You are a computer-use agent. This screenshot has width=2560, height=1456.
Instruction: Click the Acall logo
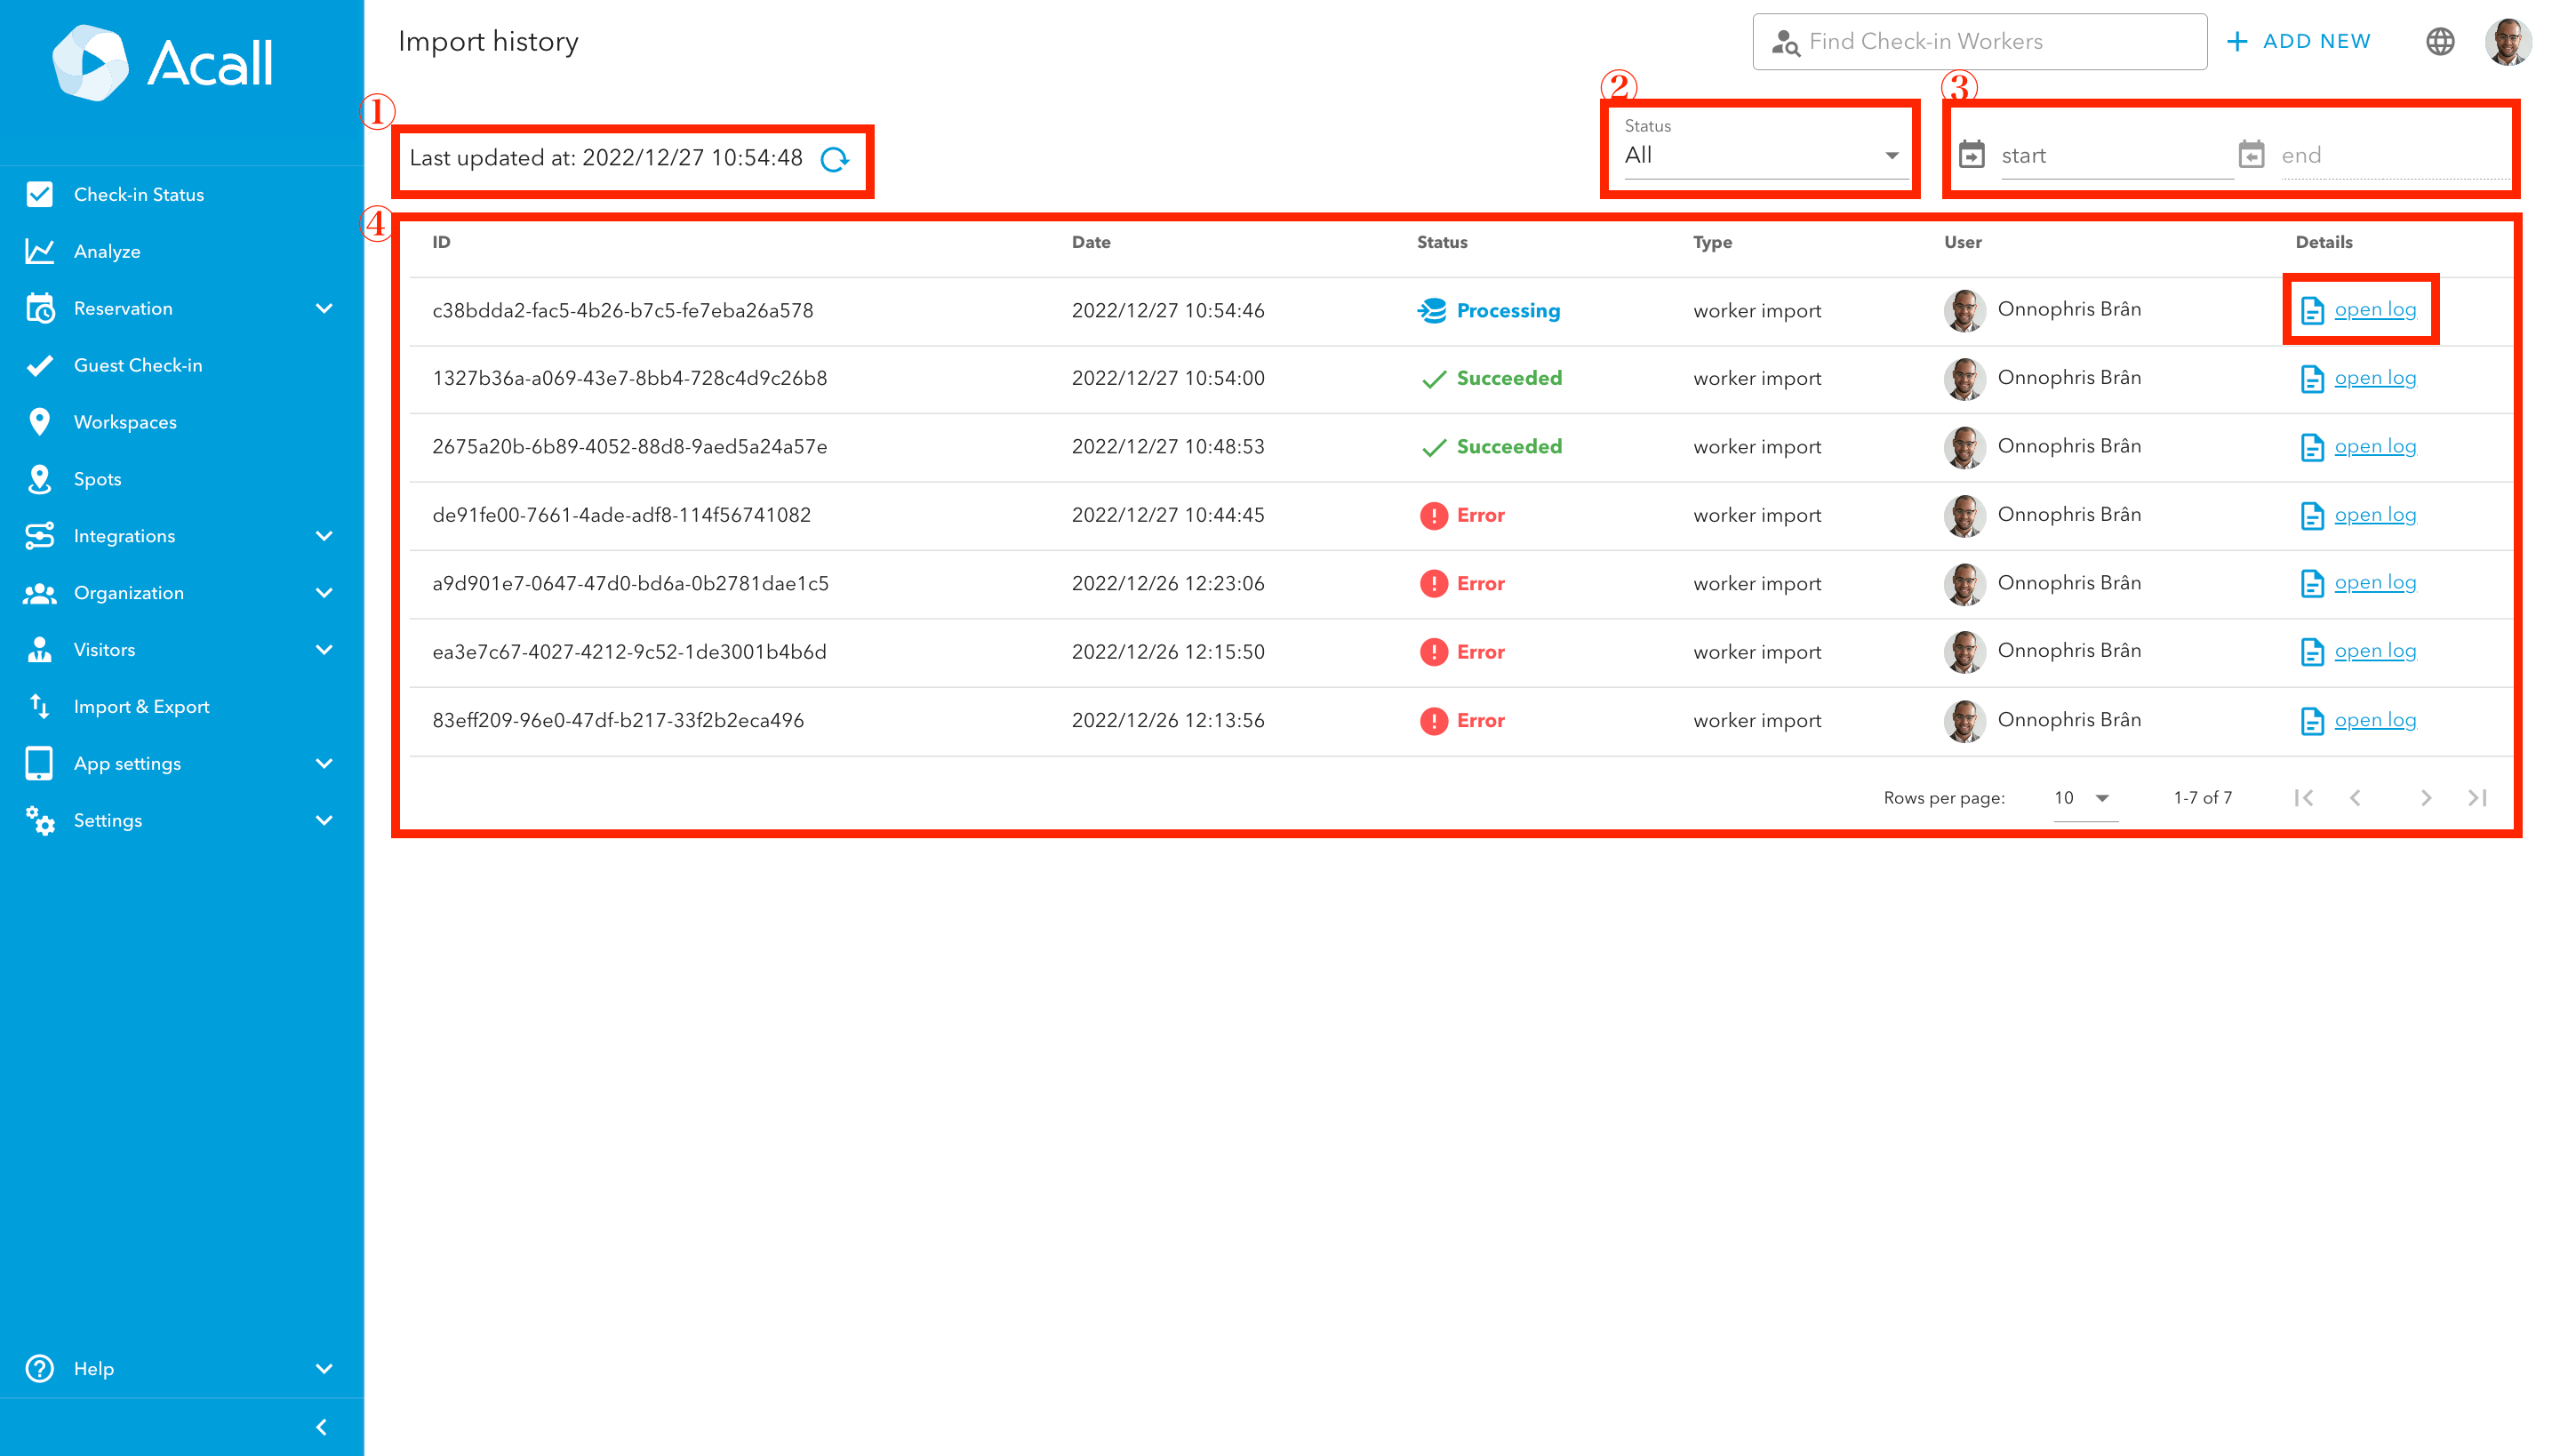point(162,62)
